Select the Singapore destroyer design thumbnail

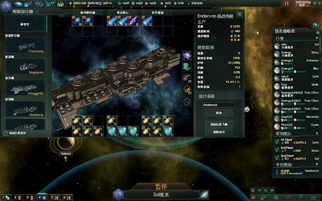pyautogui.click(x=25, y=67)
